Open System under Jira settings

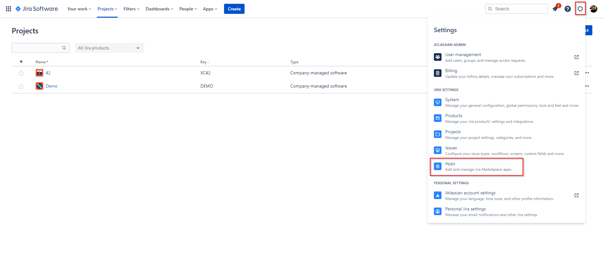coord(452,100)
